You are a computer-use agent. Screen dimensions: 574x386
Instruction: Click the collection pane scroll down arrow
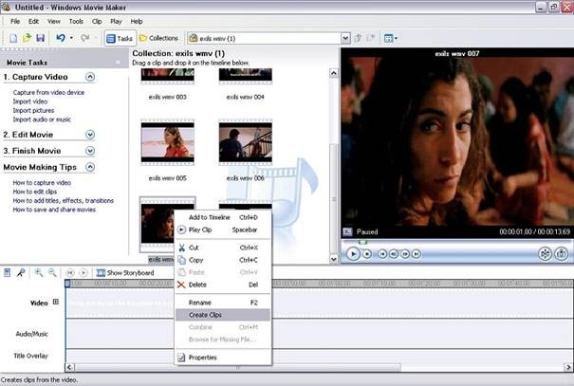(334, 259)
